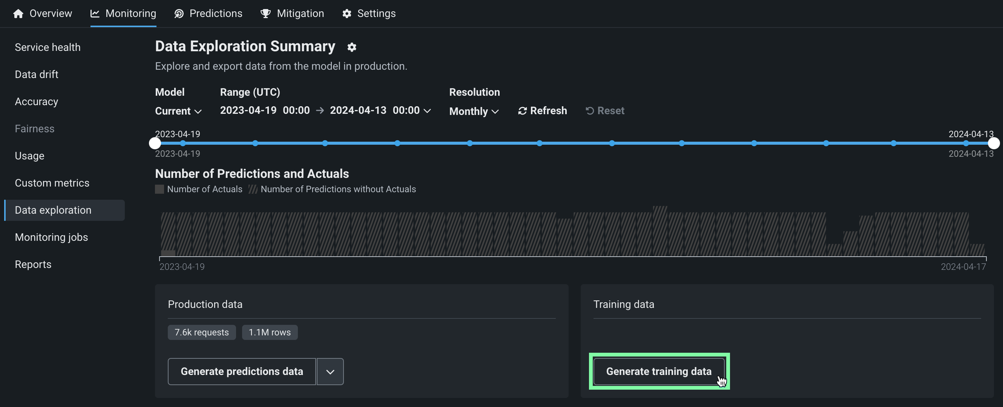
Task: Toggle Number of Actuals legend swatch
Action: click(159, 189)
